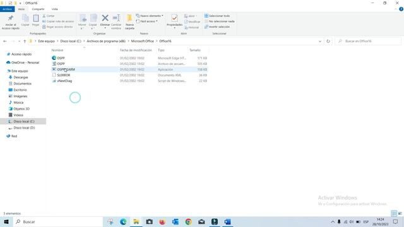Show hidden tray icons chevron

click(x=333, y=221)
